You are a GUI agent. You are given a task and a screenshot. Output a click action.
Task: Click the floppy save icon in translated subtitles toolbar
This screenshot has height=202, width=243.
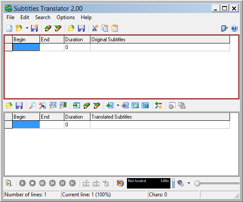pyautogui.click(x=19, y=106)
